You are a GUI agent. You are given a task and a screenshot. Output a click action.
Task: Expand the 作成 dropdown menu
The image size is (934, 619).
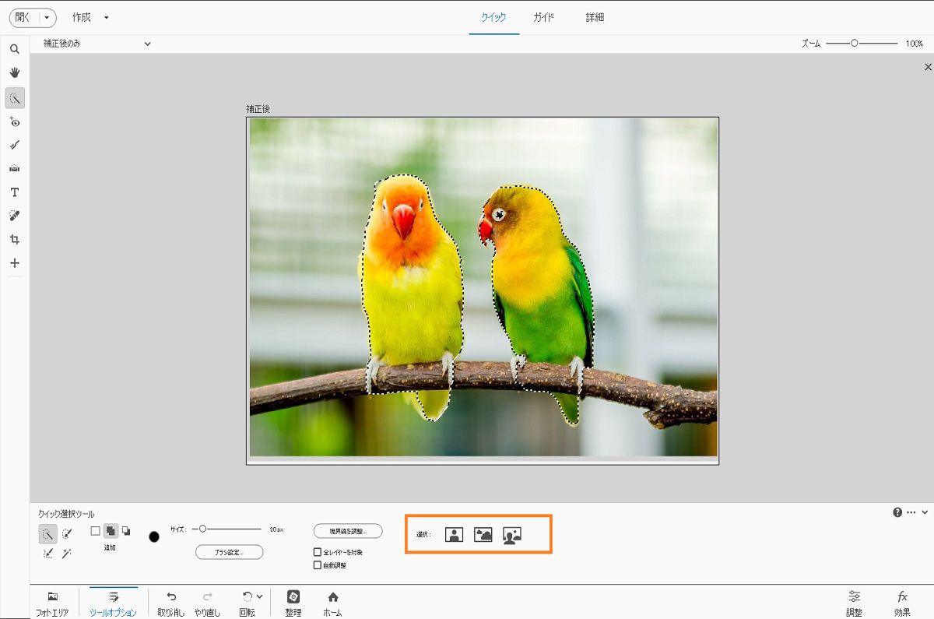pyautogui.click(x=106, y=17)
